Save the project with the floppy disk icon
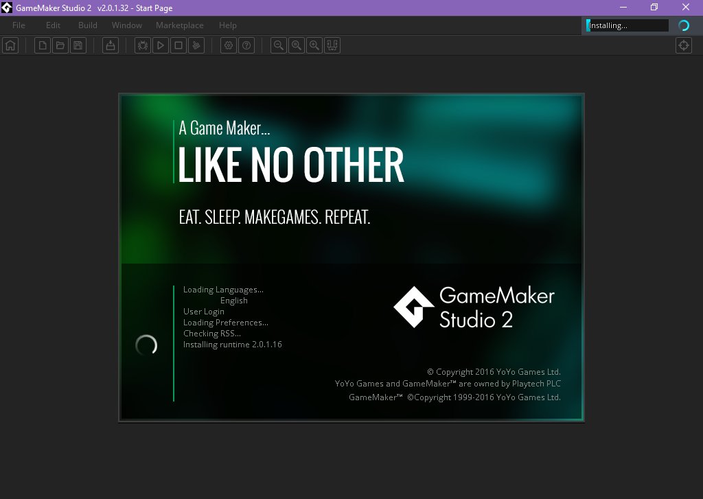703x499 pixels. [78, 45]
